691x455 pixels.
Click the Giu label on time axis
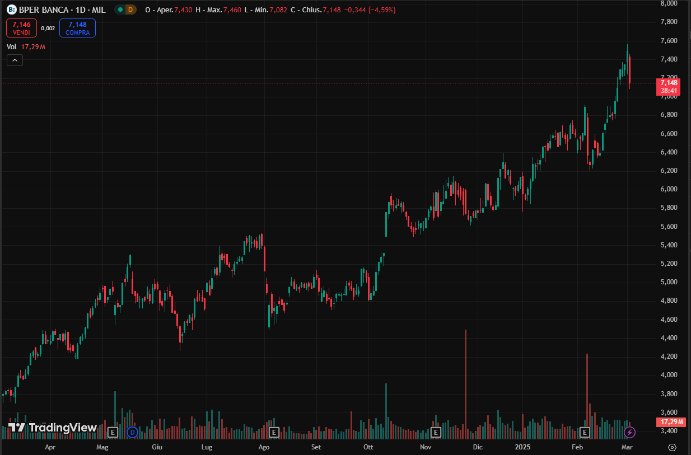157,447
